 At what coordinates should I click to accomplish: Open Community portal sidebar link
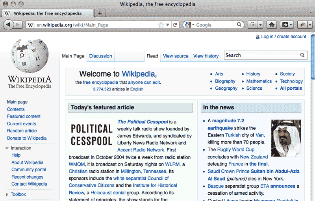click(x=29, y=170)
